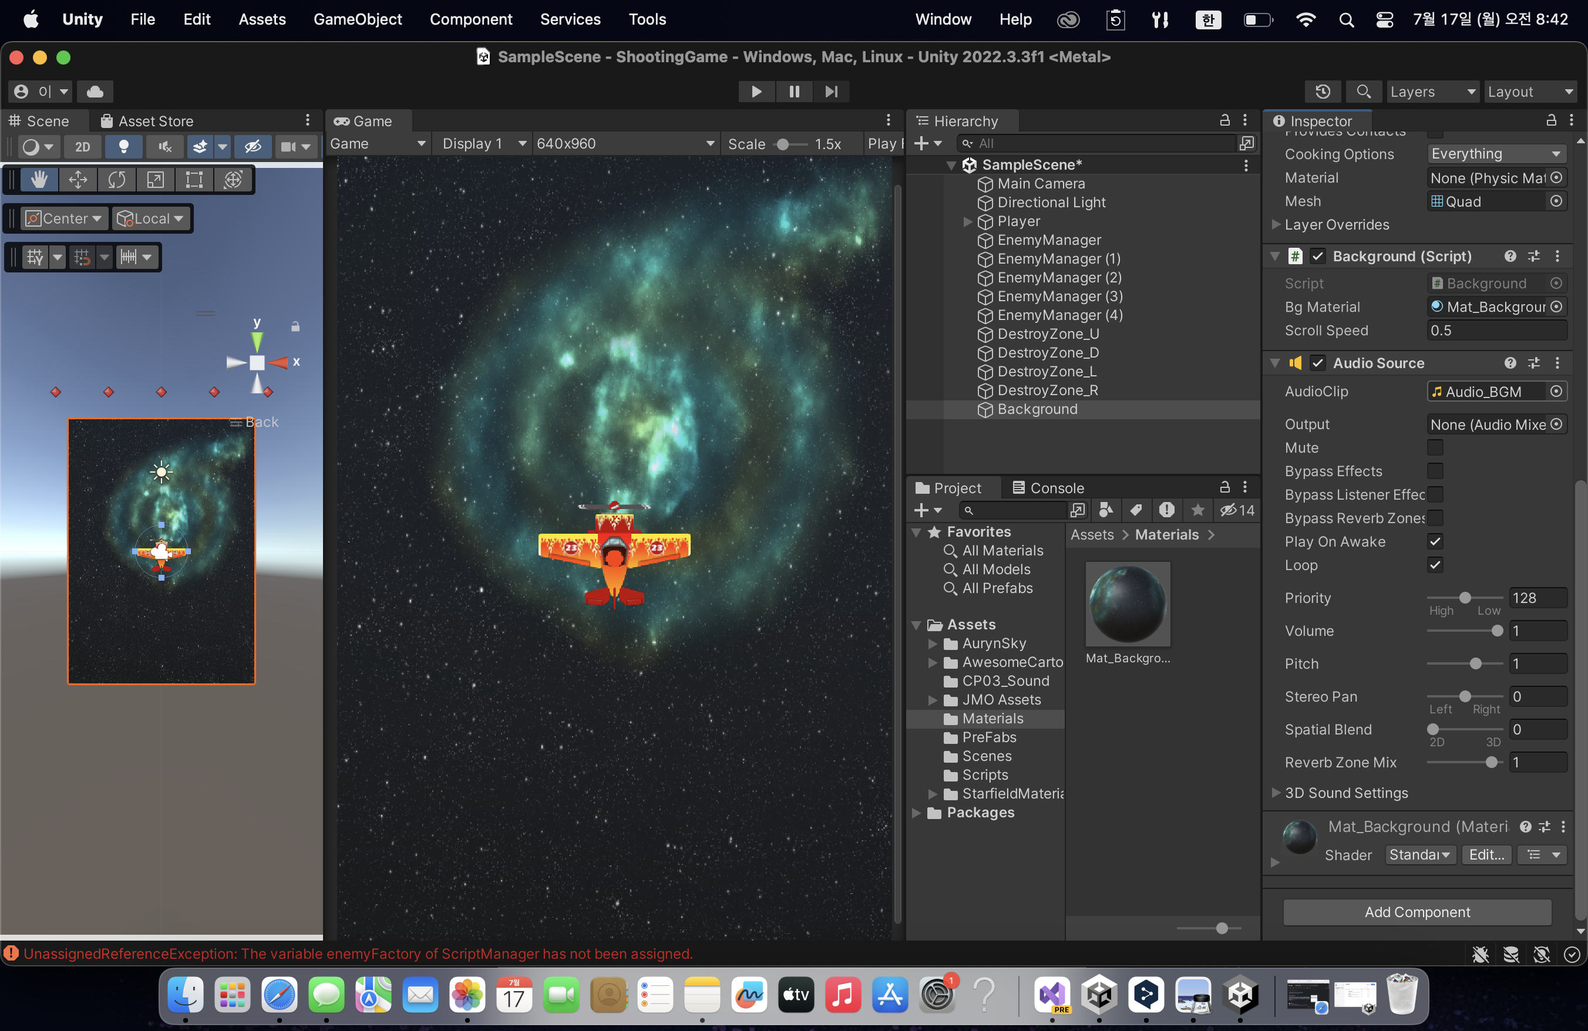Open Undo History clock icon
Viewport: 1588px width, 1031px height.
click(1323, 92)
